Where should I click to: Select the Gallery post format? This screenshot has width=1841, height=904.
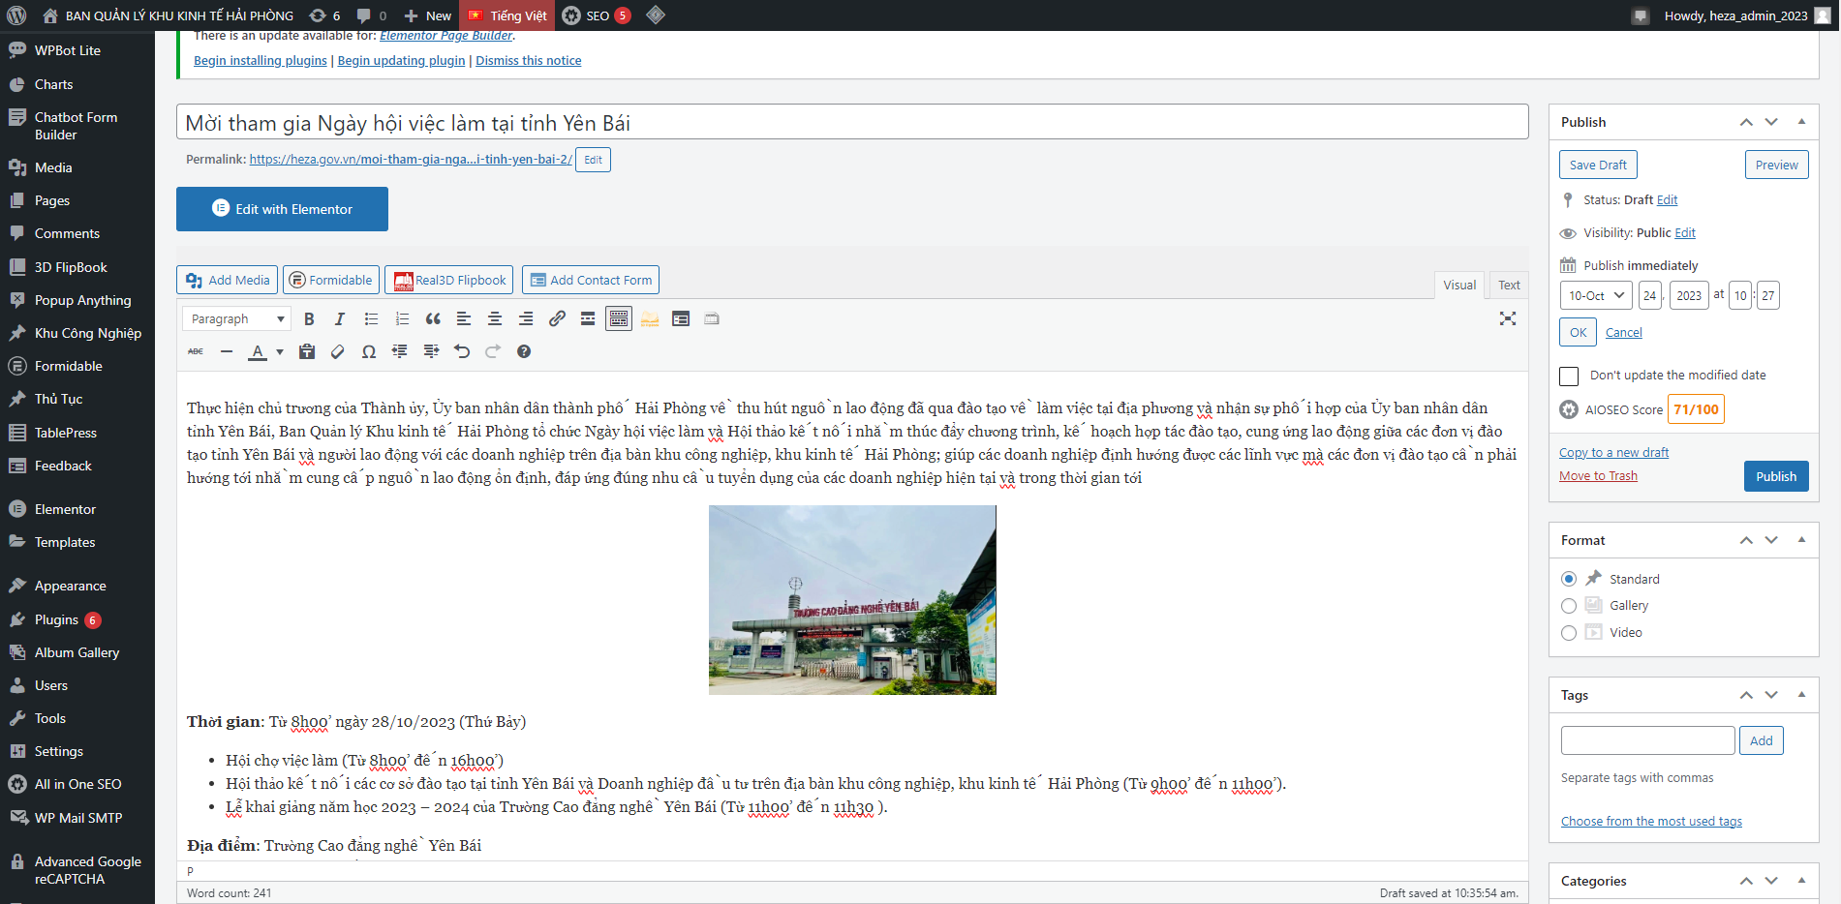point(1569,606)
